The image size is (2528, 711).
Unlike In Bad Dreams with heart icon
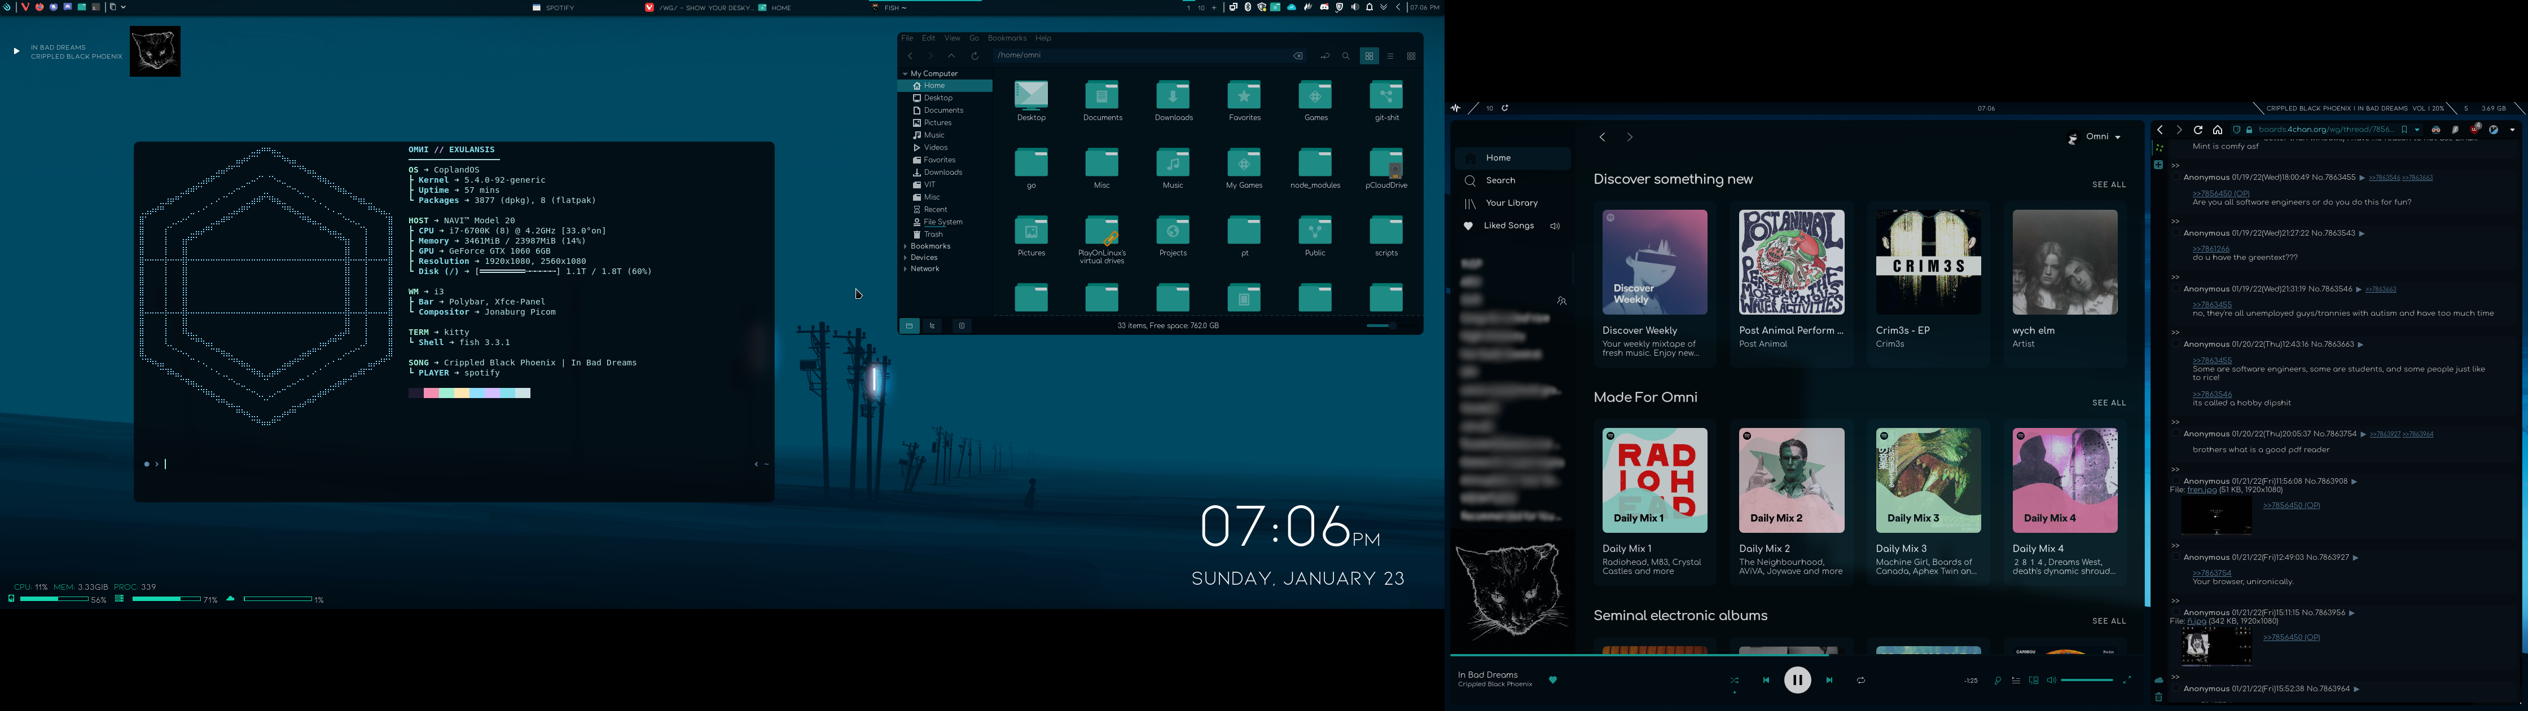1552,679
